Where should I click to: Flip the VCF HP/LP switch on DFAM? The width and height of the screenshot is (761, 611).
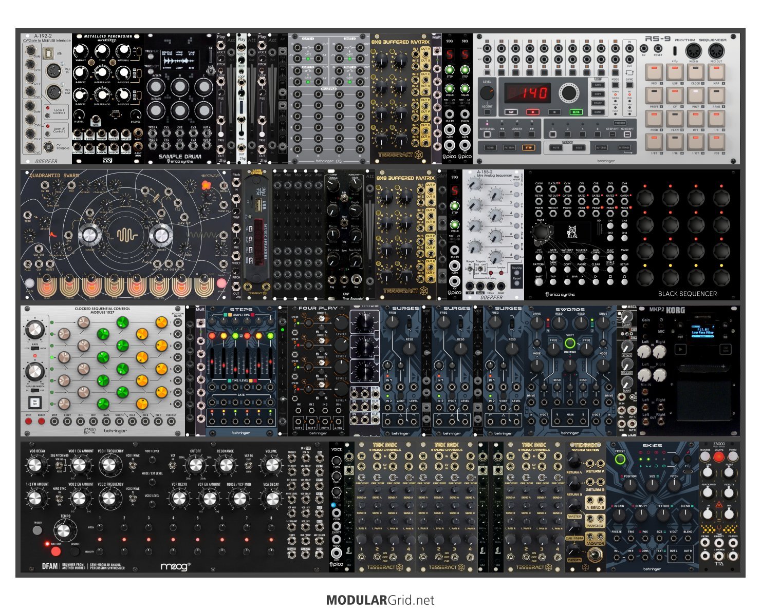(x=173, y=464)
